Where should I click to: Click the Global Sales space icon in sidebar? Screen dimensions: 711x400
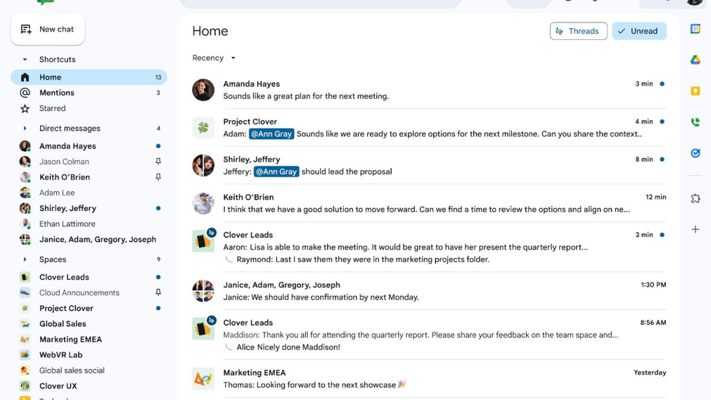(25, 324)
